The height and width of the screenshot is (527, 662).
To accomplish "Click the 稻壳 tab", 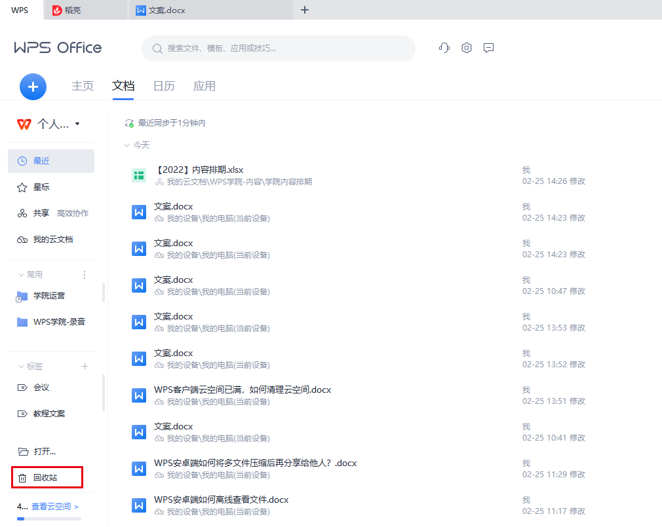I will pos(85,10).
